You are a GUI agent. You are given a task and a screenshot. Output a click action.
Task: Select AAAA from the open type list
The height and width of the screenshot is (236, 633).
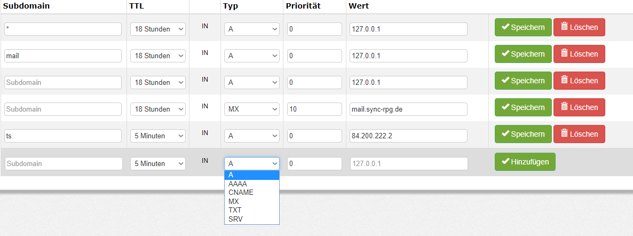point(238,184)
